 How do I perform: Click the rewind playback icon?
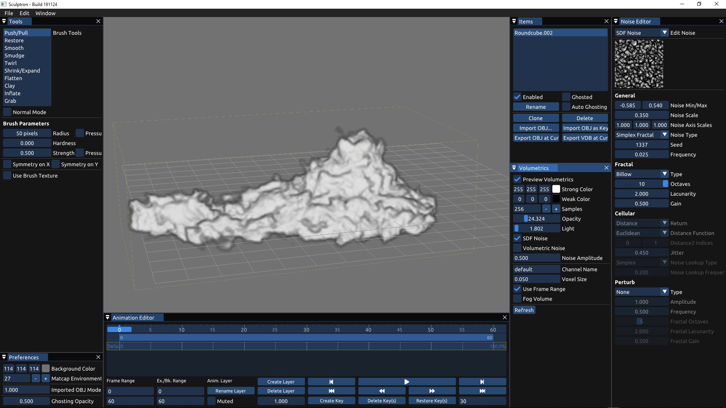tap(382, 391)
